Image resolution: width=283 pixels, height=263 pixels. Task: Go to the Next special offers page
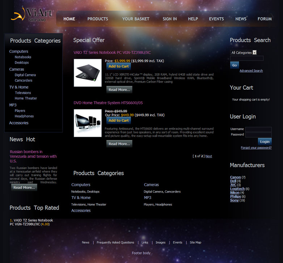(x=209, y=156)
